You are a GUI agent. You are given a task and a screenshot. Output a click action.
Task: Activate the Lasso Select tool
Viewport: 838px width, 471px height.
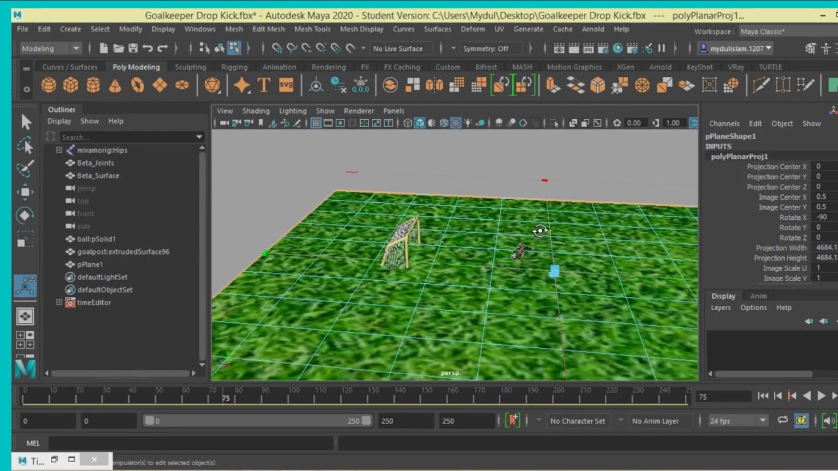click(26, 145)
